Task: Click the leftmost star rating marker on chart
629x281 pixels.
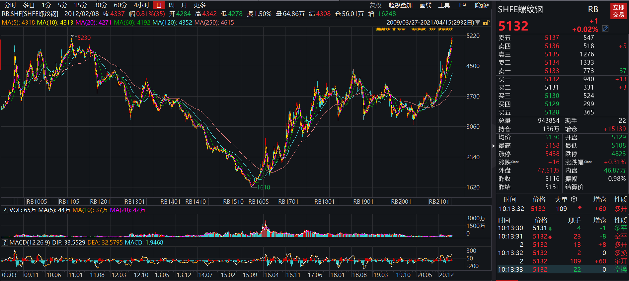Action: (x=377, y=29)
